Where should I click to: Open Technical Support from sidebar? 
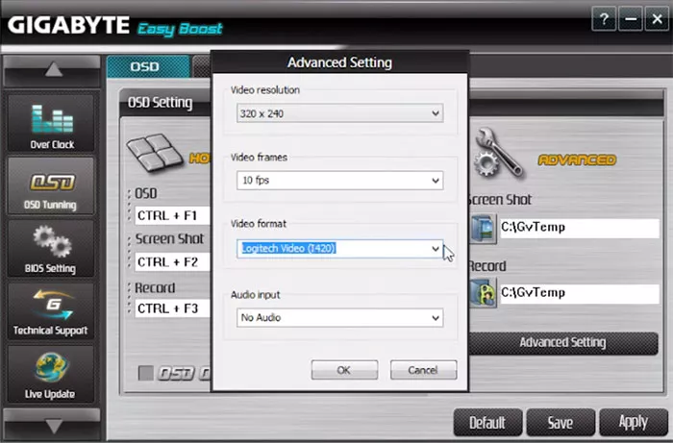51,311
